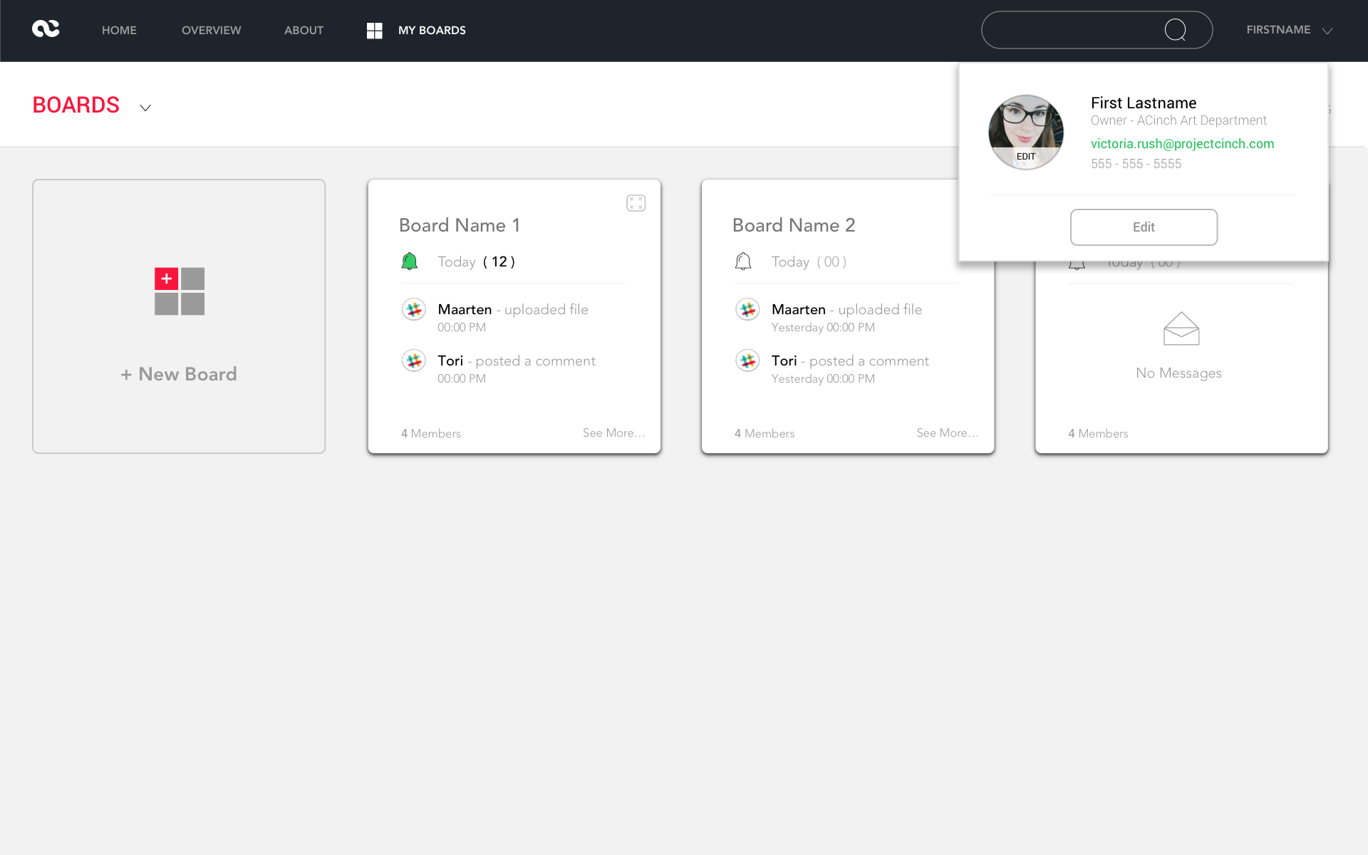Open the ABOUT navigation item
The image size is (1368, 855).
[x=304, y=30]
